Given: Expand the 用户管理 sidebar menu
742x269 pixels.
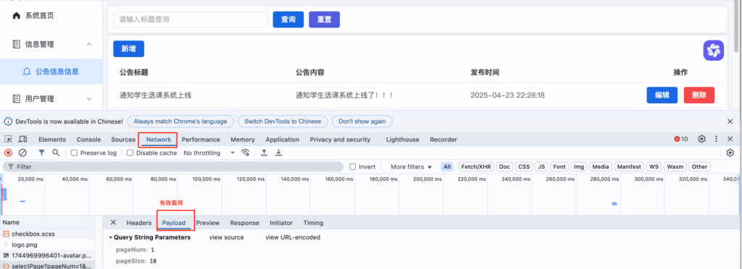Looking at the screenshot, I should point(89,98).
